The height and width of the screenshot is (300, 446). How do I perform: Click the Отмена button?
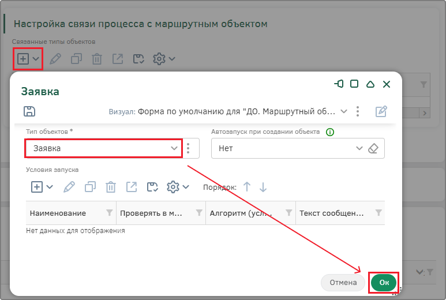[x=343, y=282]
